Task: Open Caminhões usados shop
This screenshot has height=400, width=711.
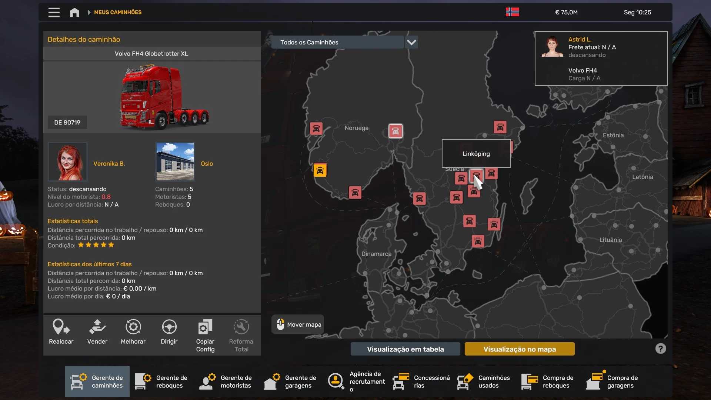Action: pyautogui.click(x=484, y=381)
